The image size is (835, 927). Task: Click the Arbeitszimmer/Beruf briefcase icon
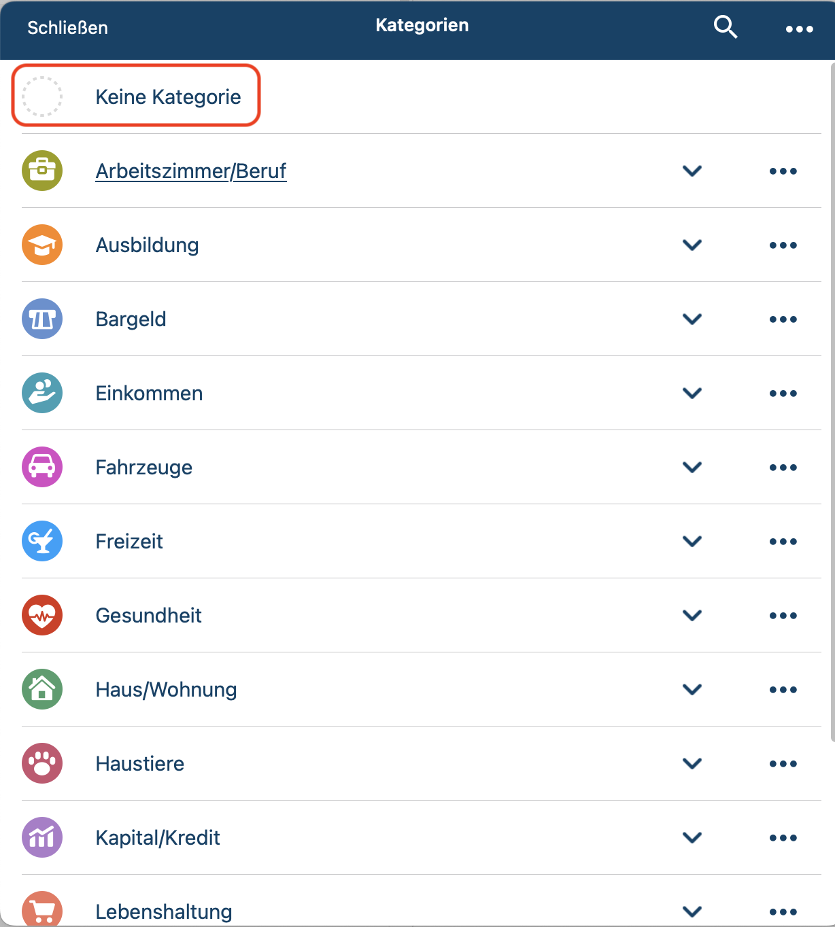[x=42, y=171]
